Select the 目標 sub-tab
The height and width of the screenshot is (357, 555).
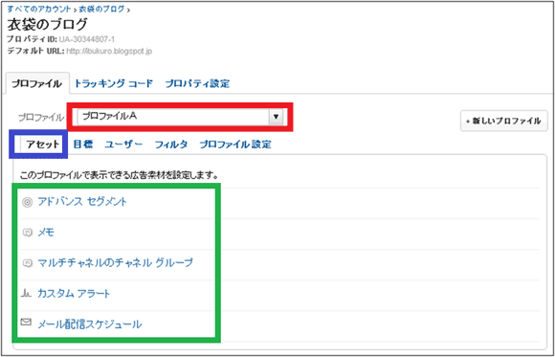tap(83, 145)
